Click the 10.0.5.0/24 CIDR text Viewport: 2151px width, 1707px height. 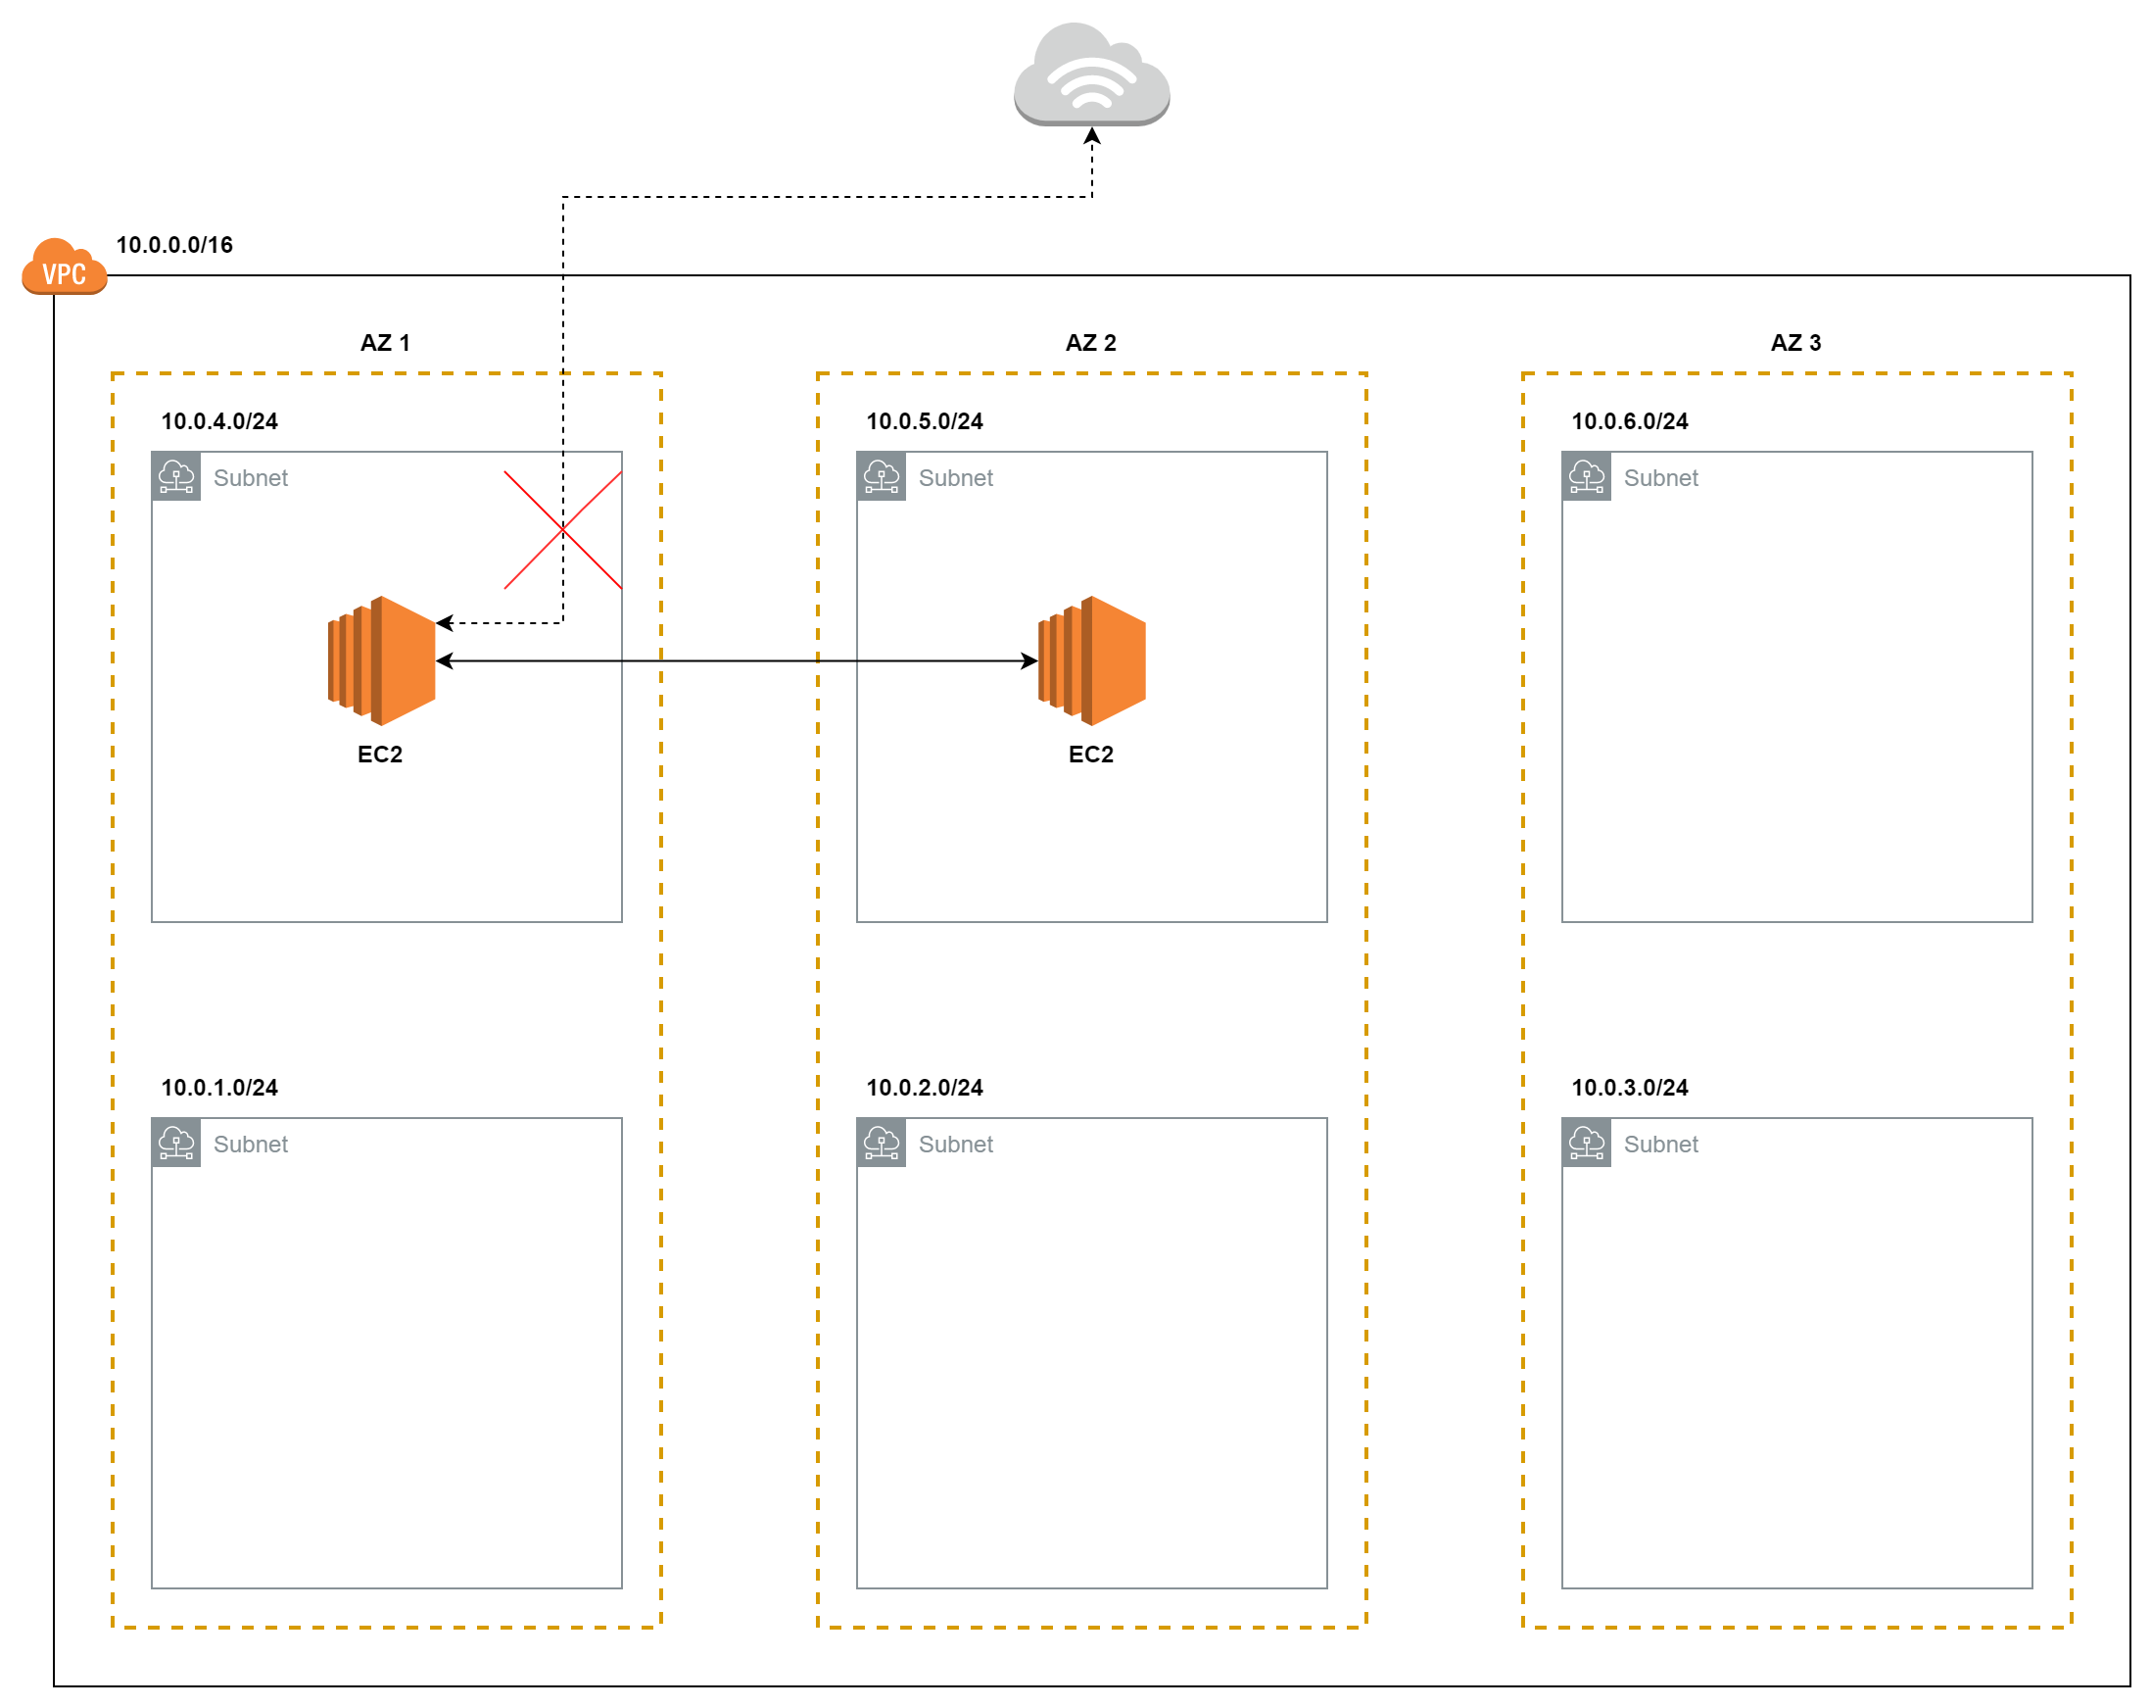[925, 421]
